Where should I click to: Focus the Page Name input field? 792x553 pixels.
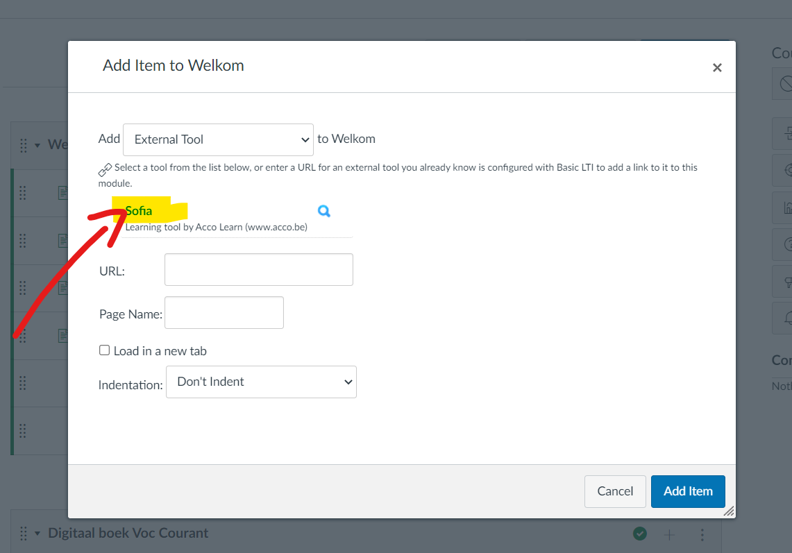pos(224,313)
